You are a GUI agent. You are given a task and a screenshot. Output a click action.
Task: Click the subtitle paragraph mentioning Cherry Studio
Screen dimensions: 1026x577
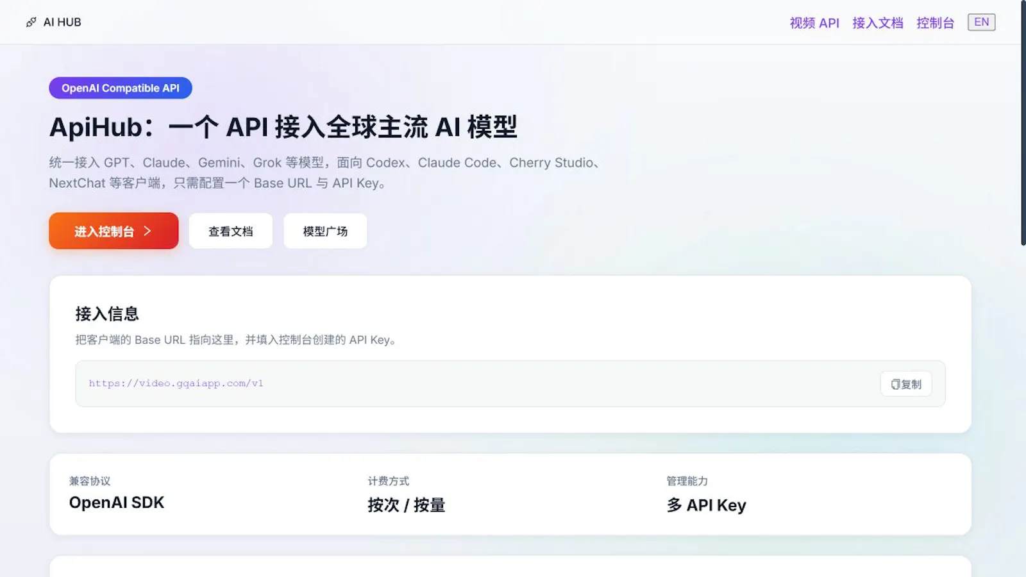pyautogui.click(x=325, y=172)
